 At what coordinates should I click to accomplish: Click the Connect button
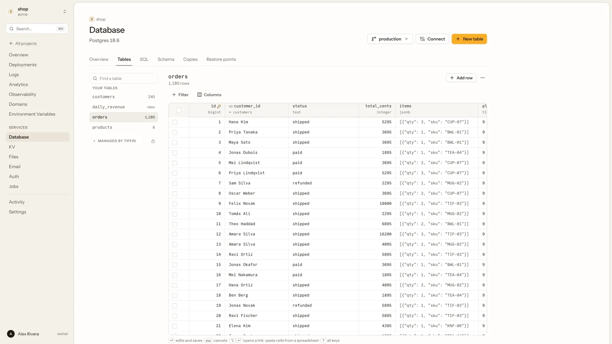pyautogui.click(x=432, y=39)
